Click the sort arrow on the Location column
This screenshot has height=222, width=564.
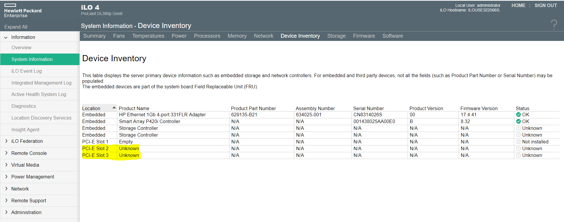pyautogui.click(x=114, y=107)
